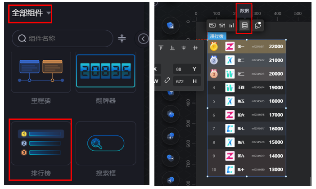This screenshot has width=316, height=189.
Task: Click the align top icon
Action: tap(161, 48)
